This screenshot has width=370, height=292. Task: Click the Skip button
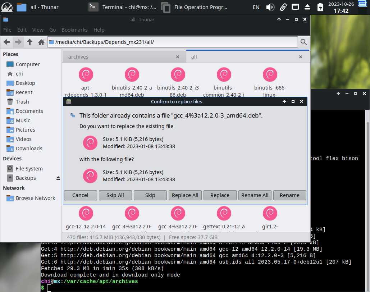click(x=150, y=195)
